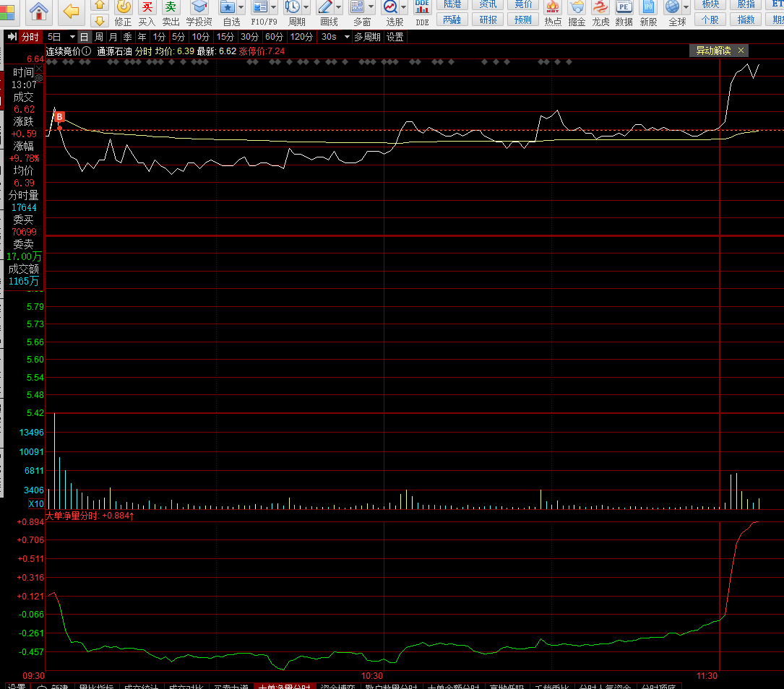Click the 两融 button
The height and width of the screenshot is (689, 784).
(x=452, y=19)
